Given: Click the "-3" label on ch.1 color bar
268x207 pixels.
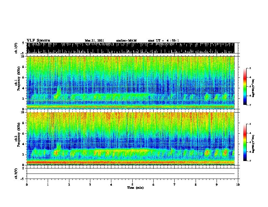Looking at the screenshot, I should pyautogui.click(x=249, y=68).
